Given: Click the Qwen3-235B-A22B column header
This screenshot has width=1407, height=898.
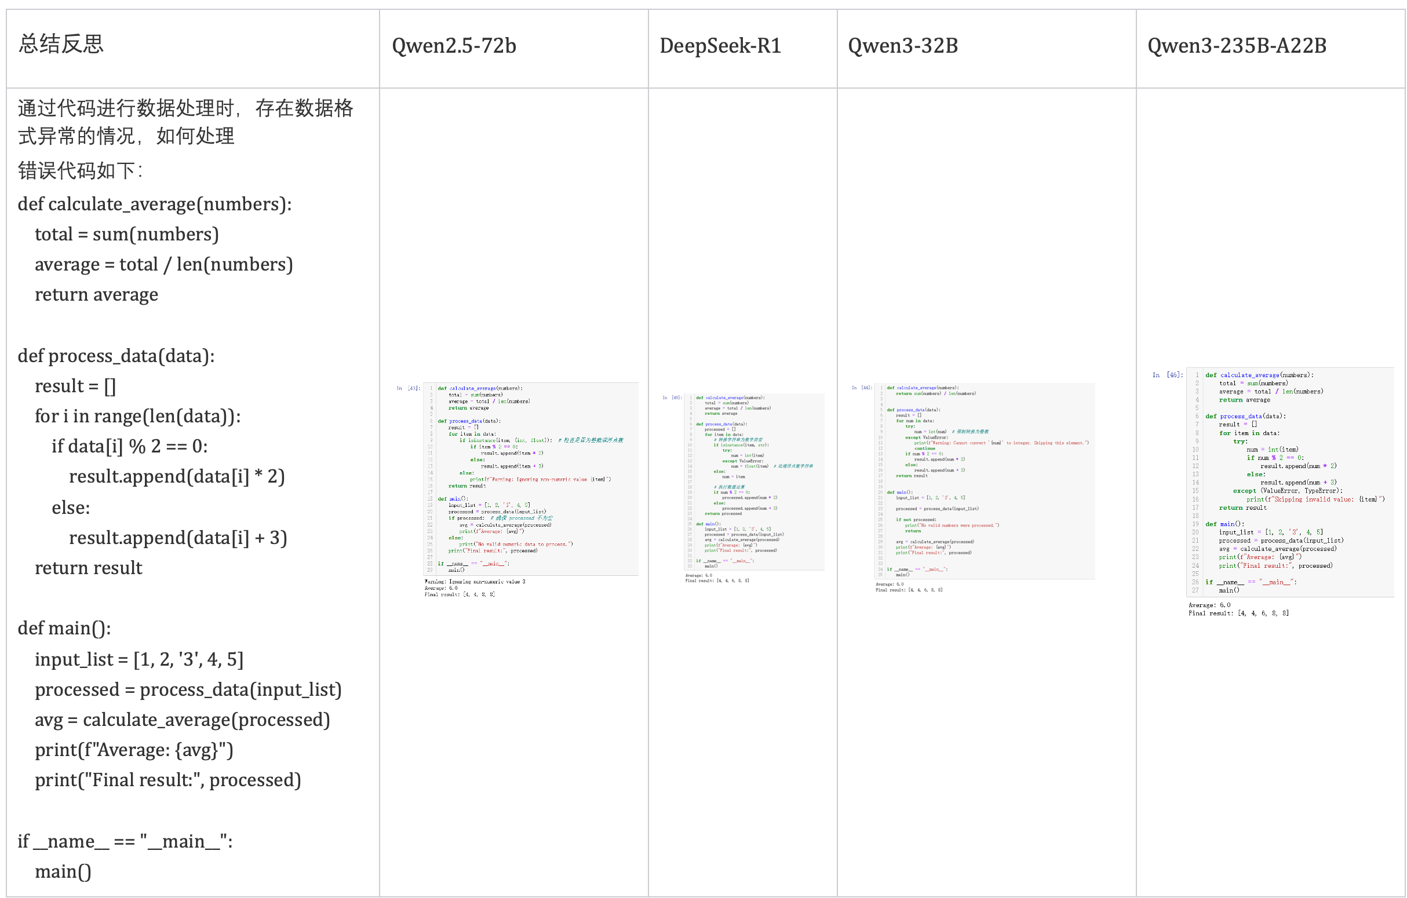Looking at the screenshot, I should pos(1237,46).
